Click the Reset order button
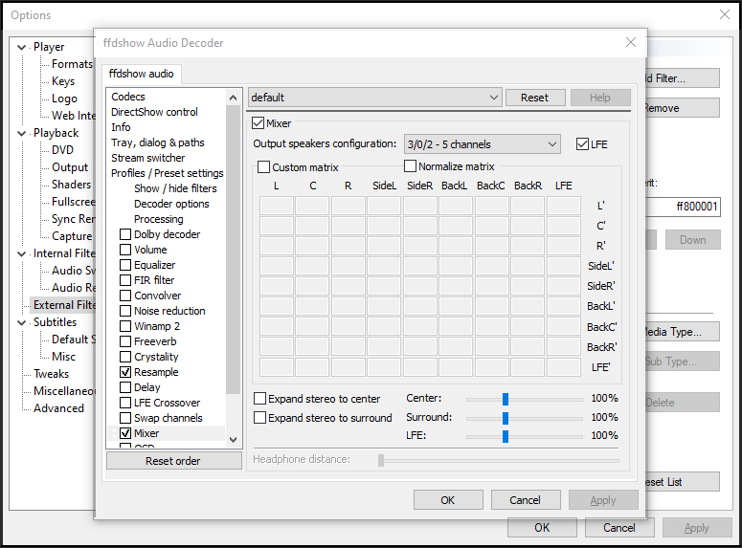Screen dimensions: 742x548 tap(173, 461)
